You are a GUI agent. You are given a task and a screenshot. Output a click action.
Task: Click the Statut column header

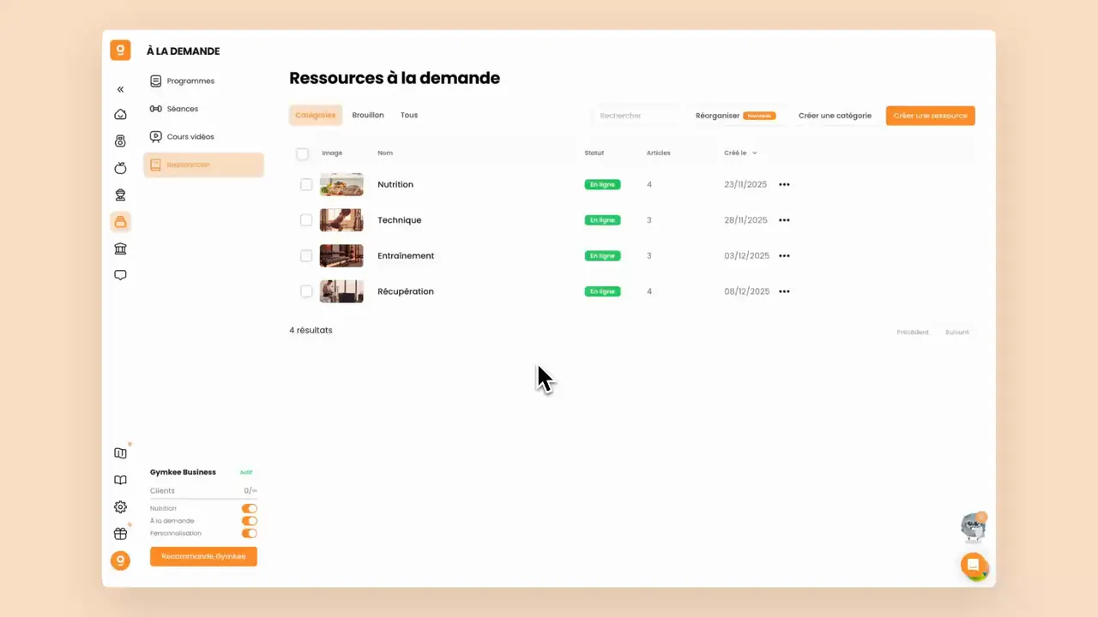(594, 153)
